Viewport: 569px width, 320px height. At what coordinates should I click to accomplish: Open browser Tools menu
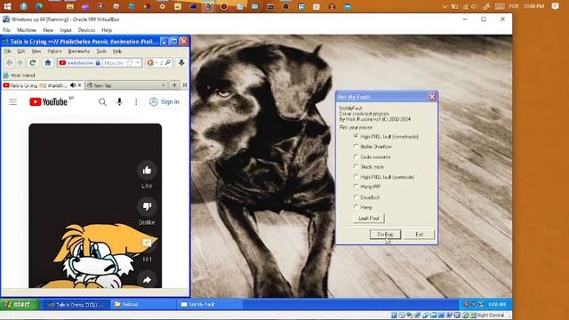point(101,52)
